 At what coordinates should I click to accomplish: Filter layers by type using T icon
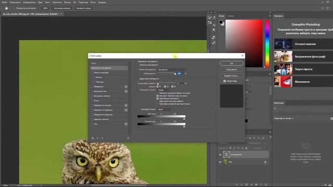tap(254, 138)
